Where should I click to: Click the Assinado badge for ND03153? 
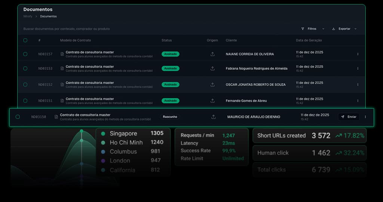[171, 69]
